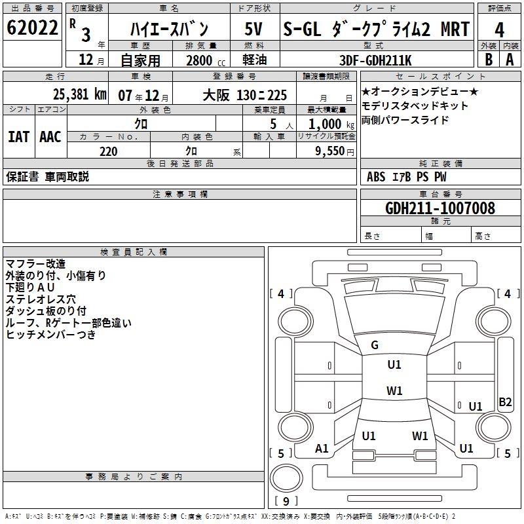
Task: Select the interior grade A cell
Action: click(510, 59)
